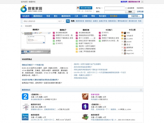Click the 糖尿病教育 graduation cap icon
Screen dimensions: 164x123
(x=85, y=117)
